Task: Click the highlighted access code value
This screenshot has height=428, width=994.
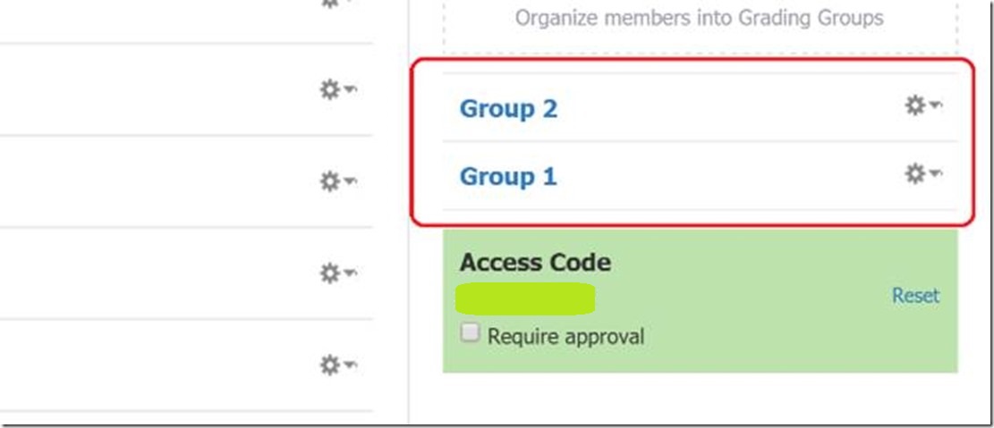Action: (x=526, y=298)
